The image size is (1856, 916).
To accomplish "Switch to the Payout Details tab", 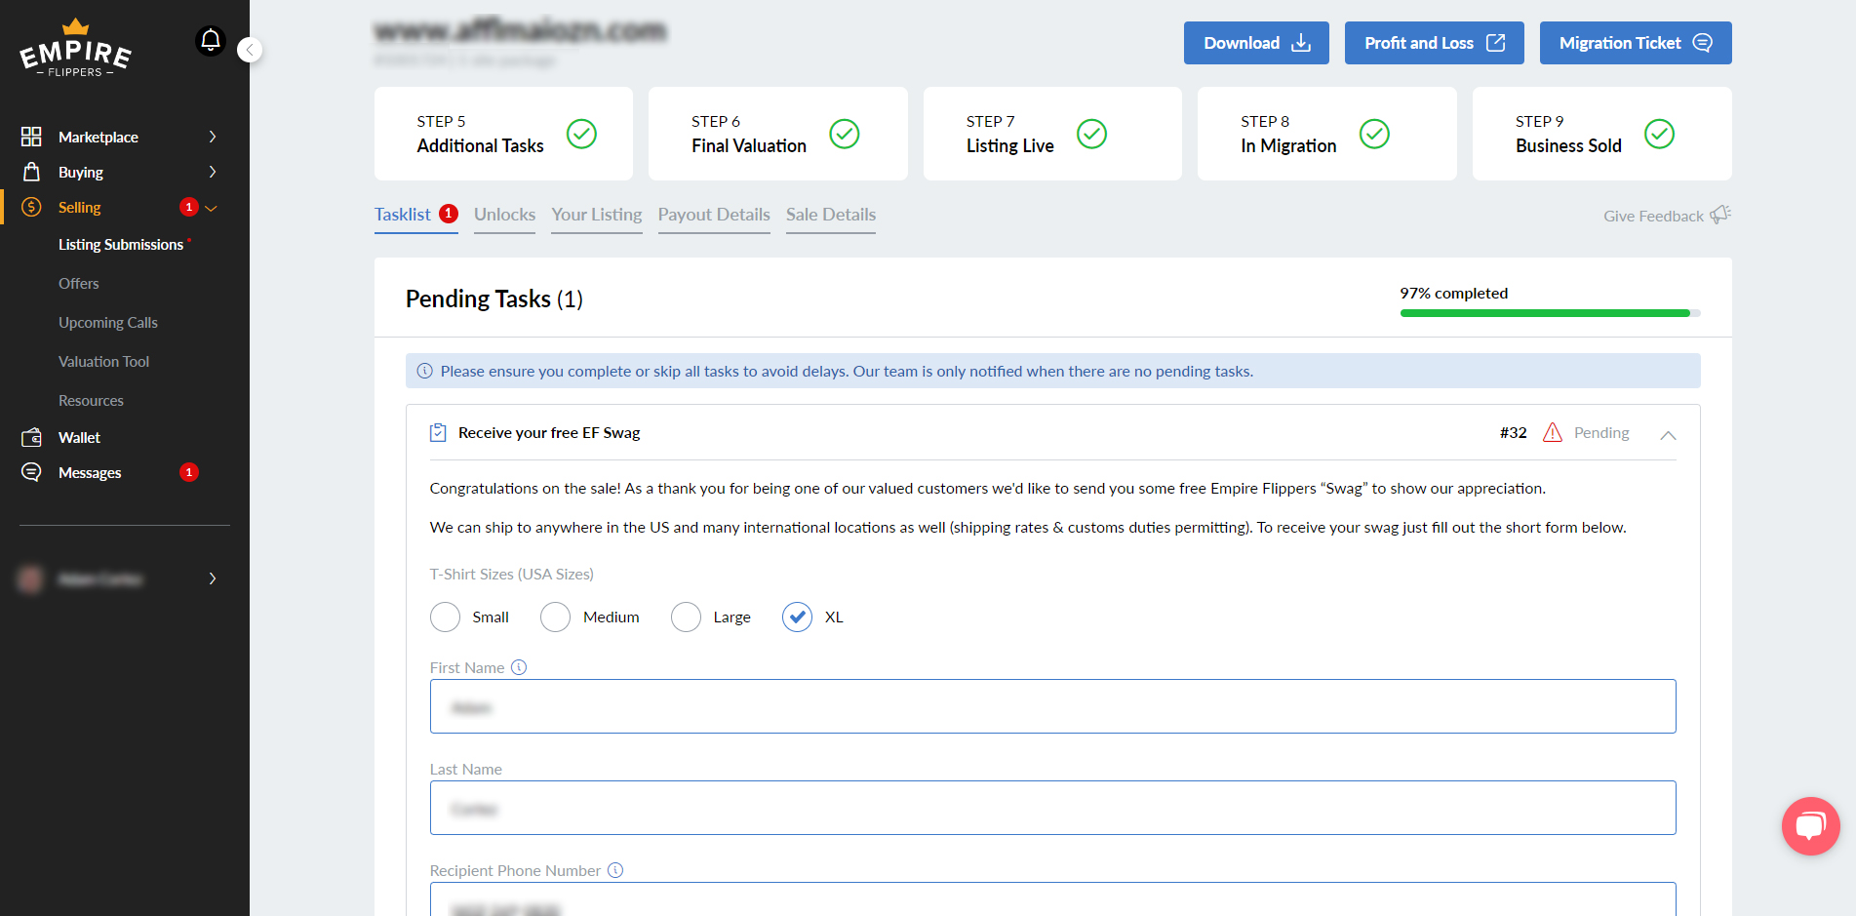I will coord(714,215).
